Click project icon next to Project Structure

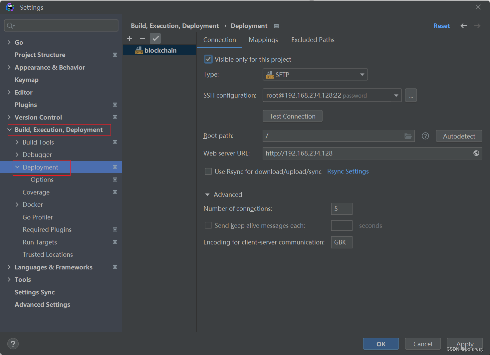pyautogui.click(x=115, y=55)
